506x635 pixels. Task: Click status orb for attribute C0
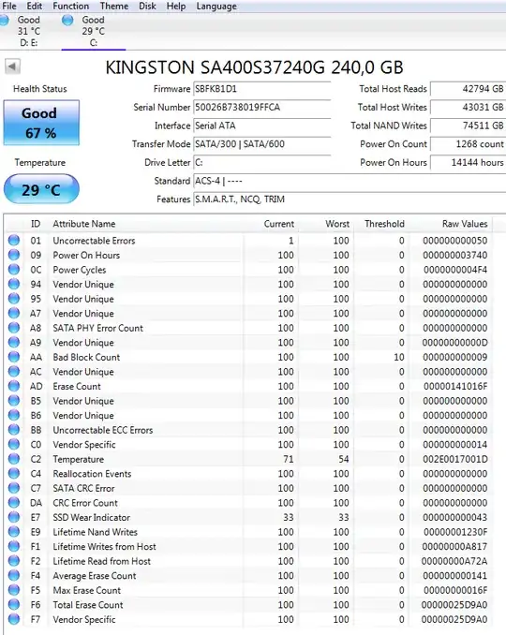coord(14,444)
